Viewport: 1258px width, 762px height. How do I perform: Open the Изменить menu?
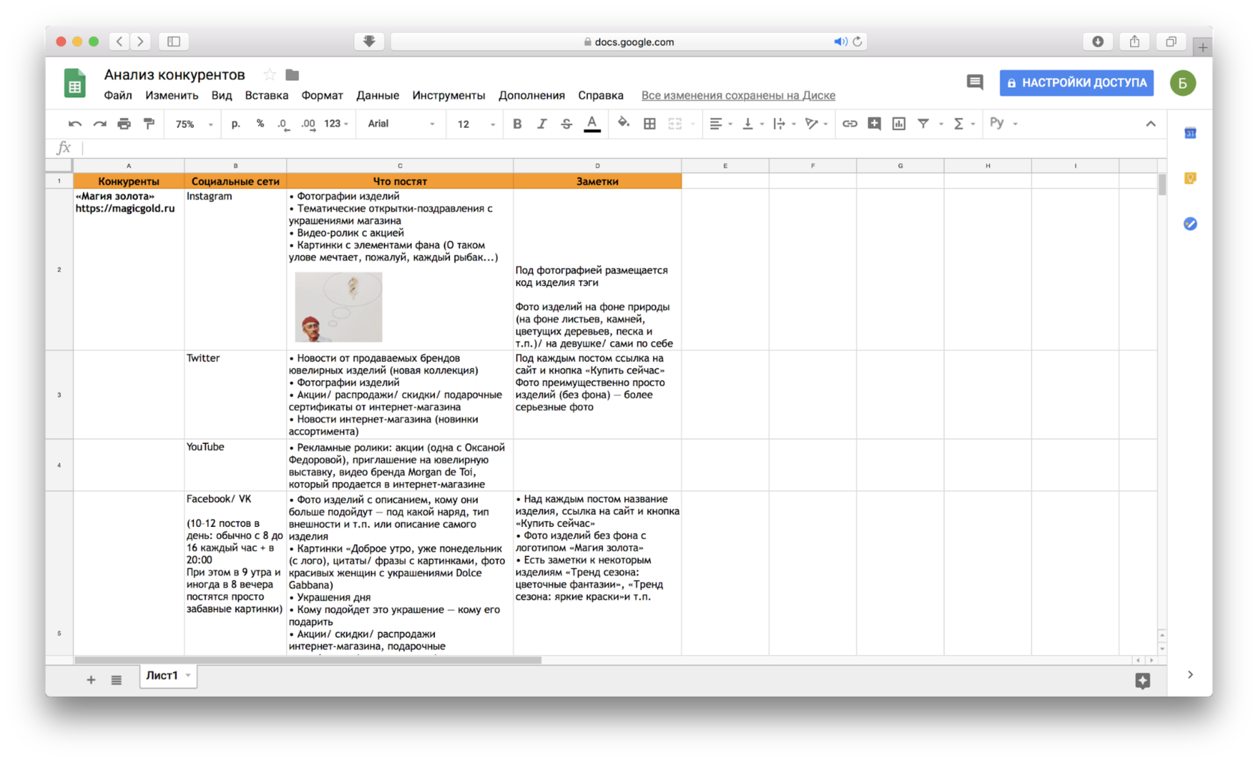click(171, 96)
